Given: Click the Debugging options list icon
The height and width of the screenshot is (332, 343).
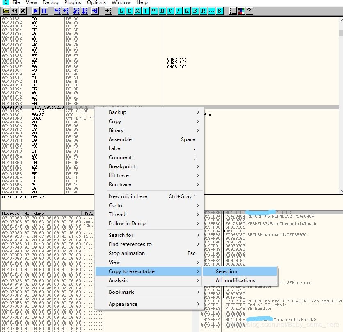Looking at the screenshot, I should tap(233, 11).
